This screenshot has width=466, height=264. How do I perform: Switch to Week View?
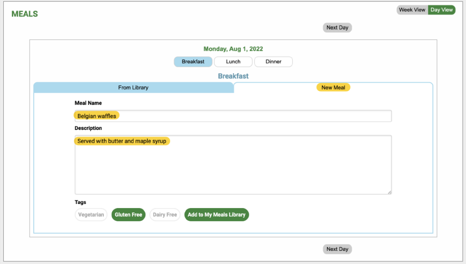click(412, 10)
